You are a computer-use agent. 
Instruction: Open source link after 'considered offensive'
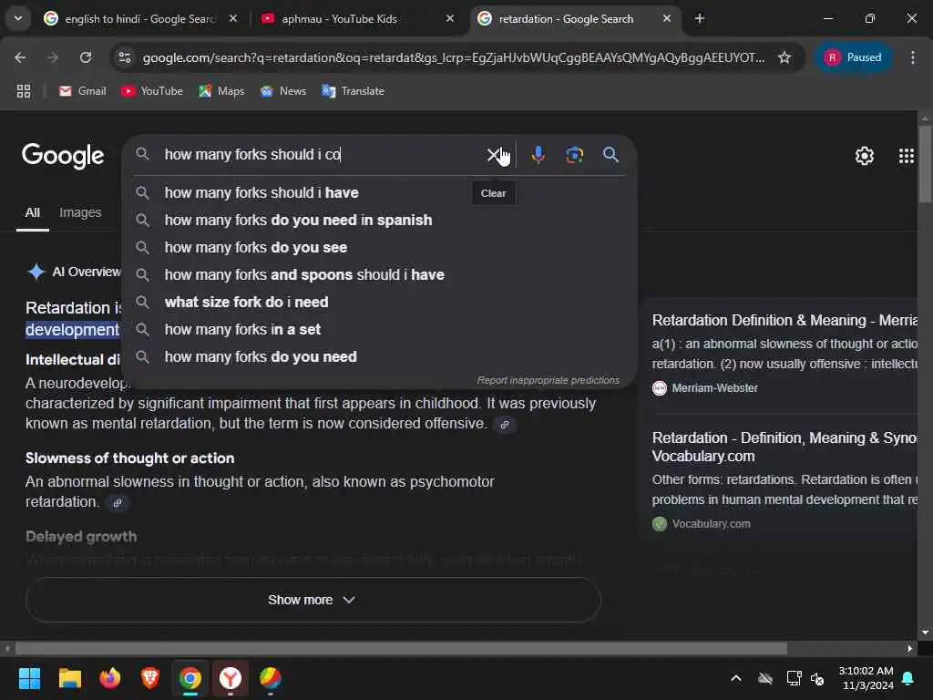(505, 425)
